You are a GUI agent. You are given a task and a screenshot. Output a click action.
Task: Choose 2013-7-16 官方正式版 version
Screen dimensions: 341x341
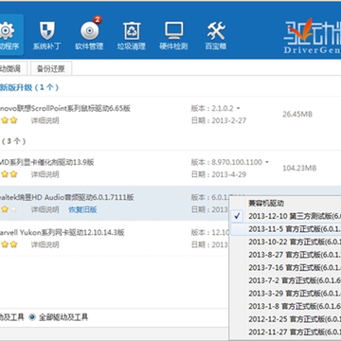pyautogui.click(x=286, y=268)
